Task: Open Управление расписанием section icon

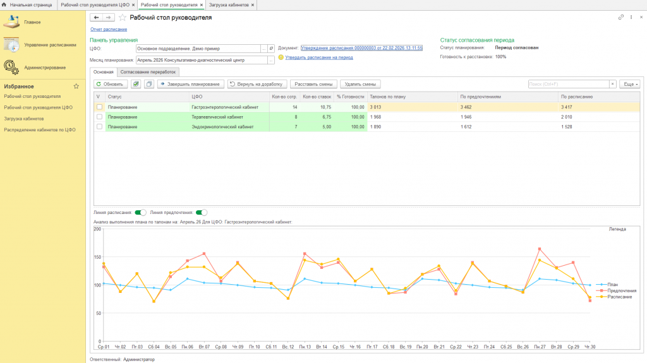Action: click(x=12, y=45)
